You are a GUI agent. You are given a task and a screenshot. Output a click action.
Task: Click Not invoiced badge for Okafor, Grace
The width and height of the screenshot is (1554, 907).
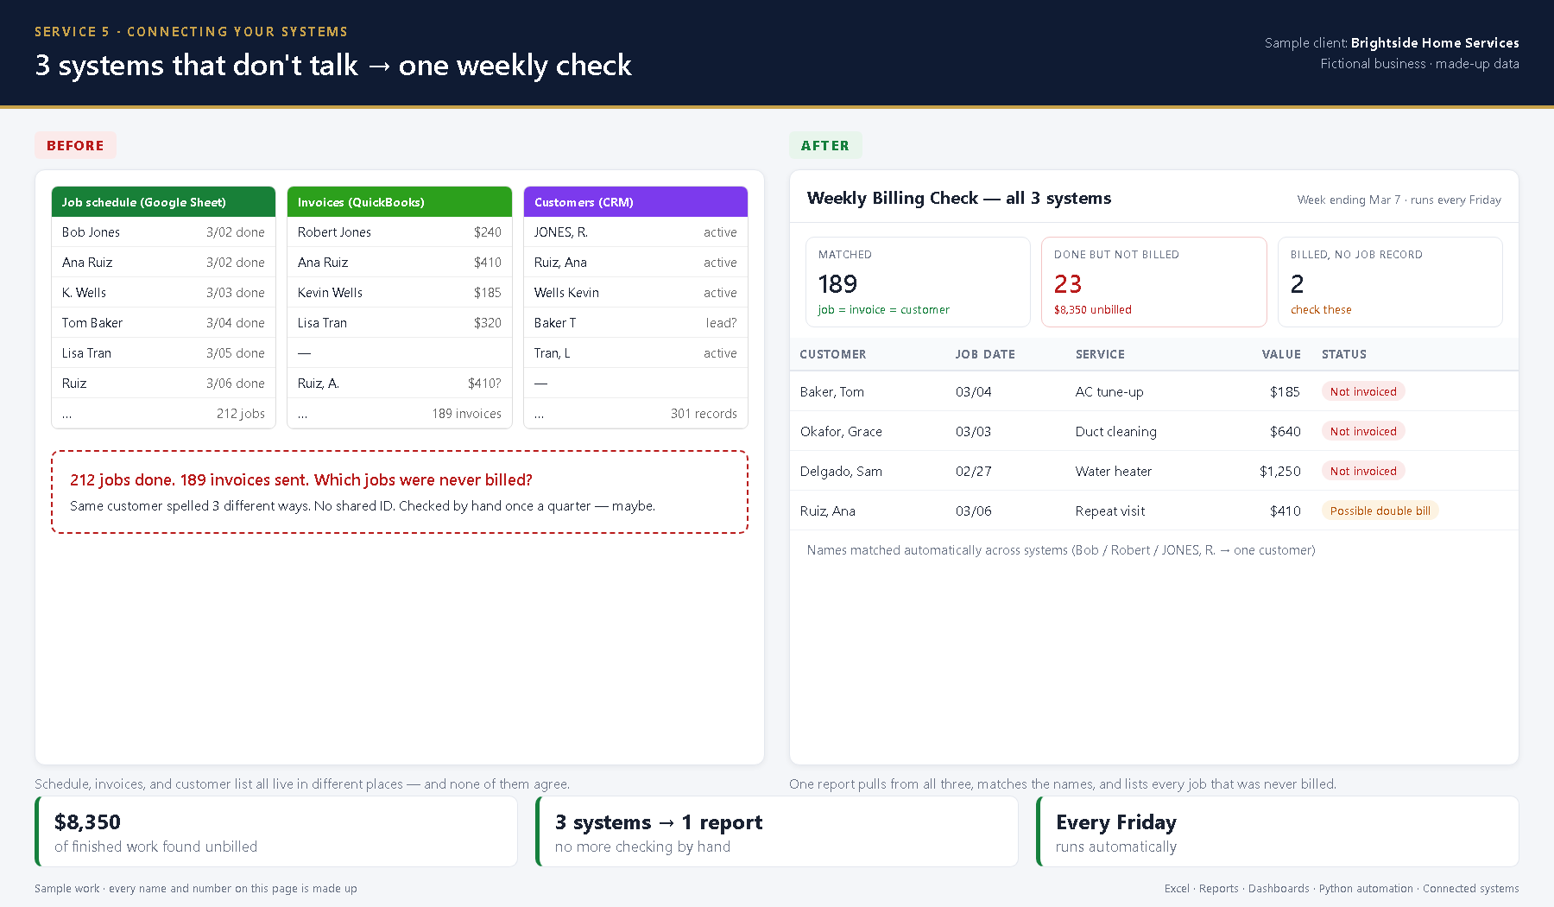(x=1363, y=431)
